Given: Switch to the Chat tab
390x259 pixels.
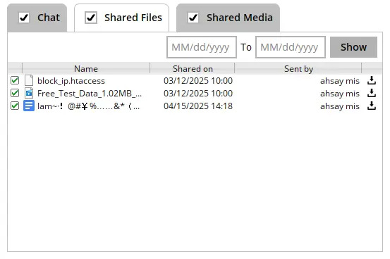Looking at the screenshot, I should tap(37, 18).
